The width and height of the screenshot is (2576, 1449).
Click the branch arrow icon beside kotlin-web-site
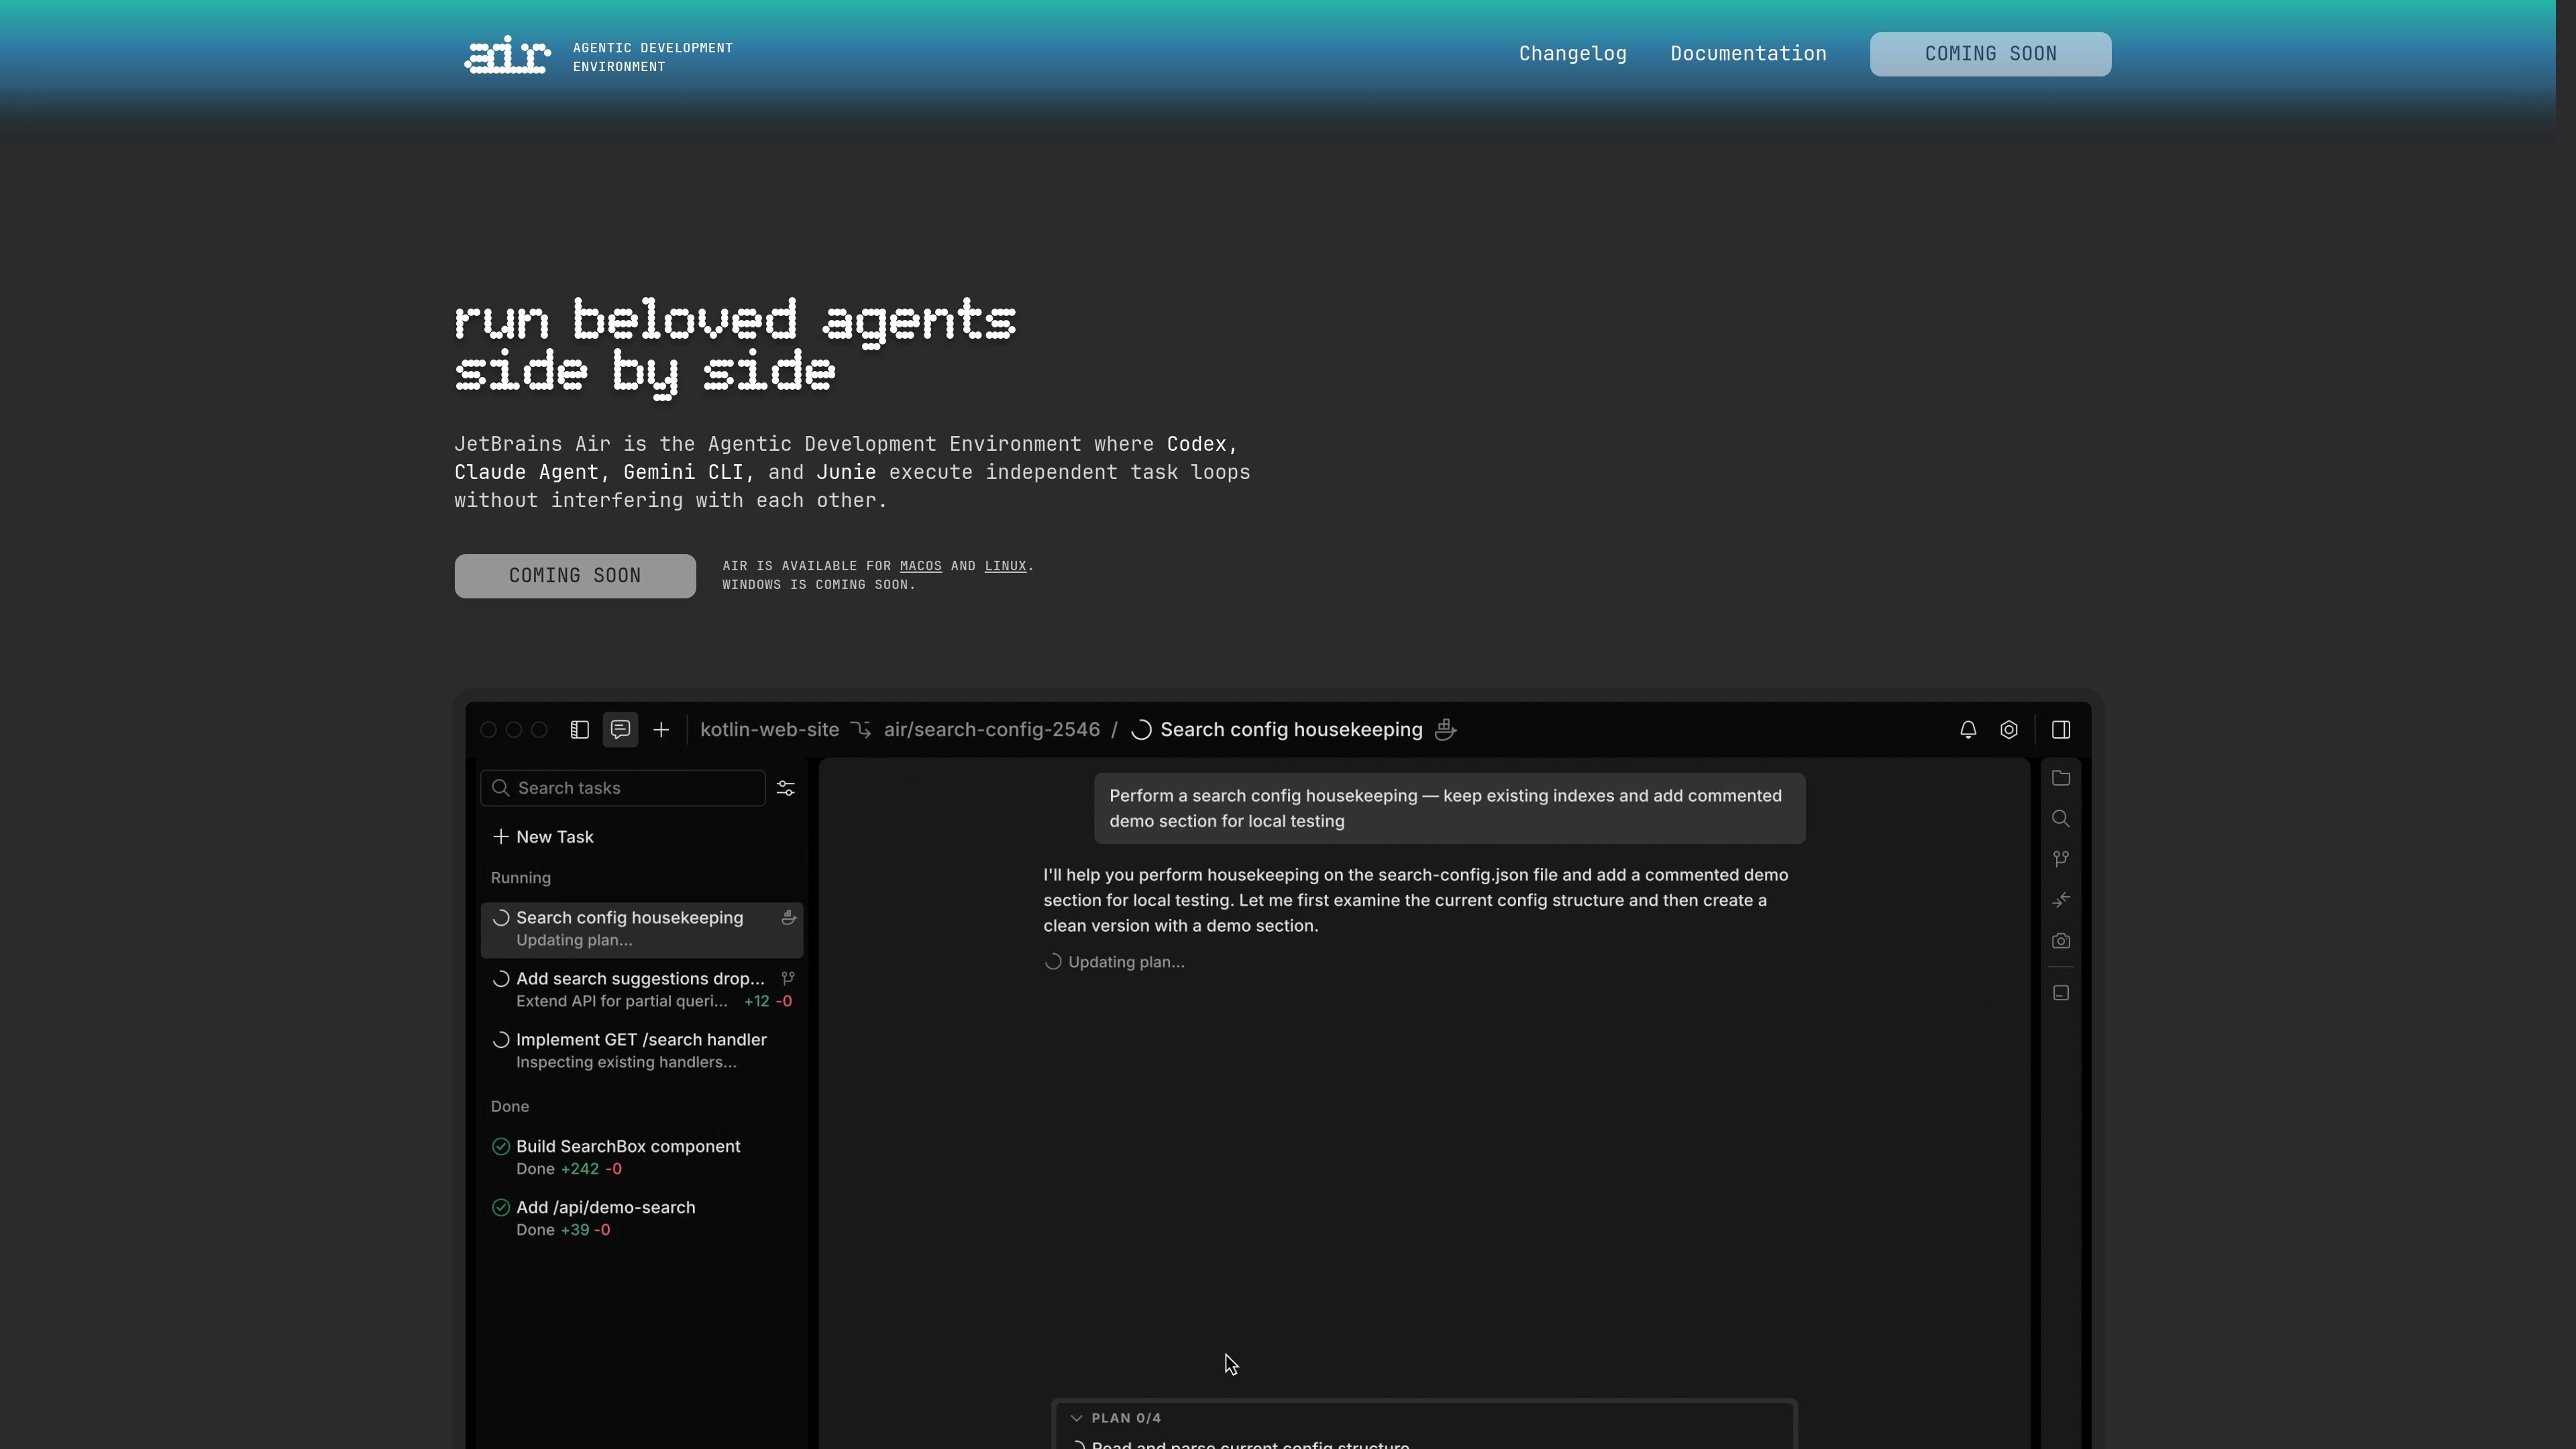coord(861,730)
